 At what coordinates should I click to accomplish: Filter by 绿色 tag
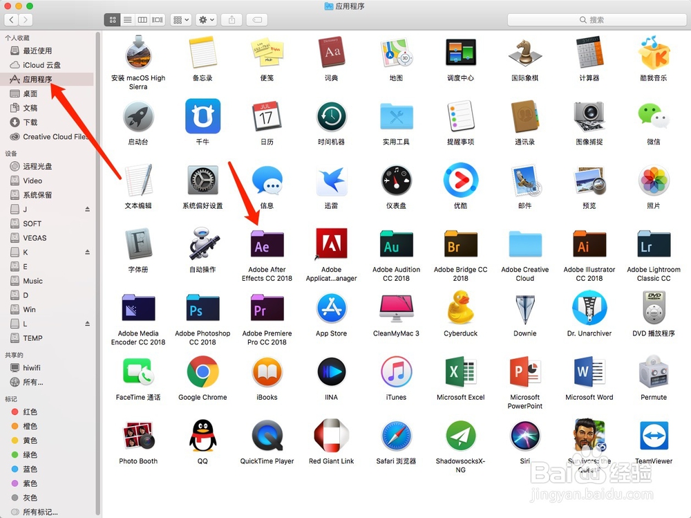pos(48,454)
